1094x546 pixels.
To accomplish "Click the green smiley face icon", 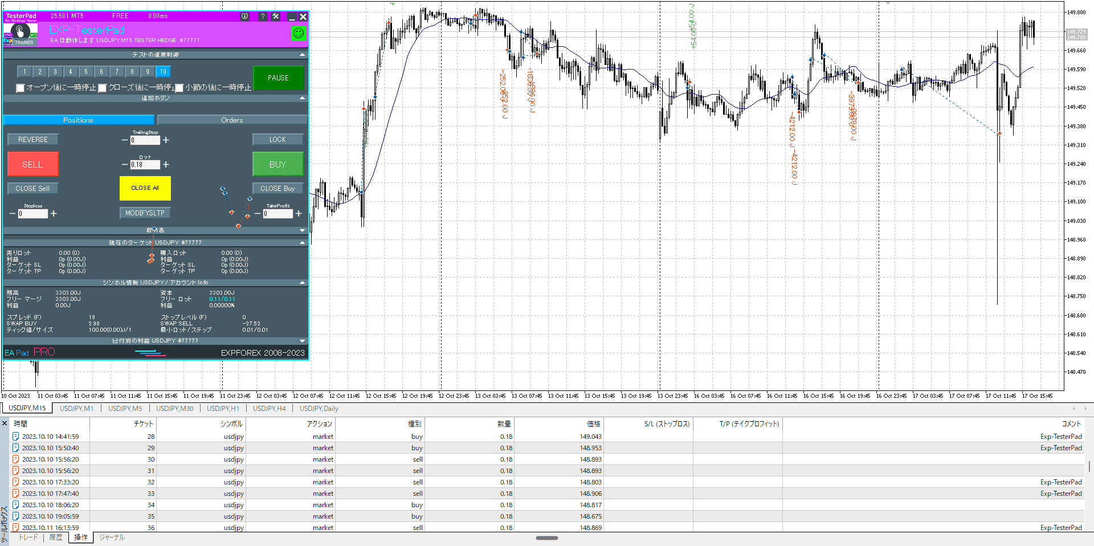I will coord(298,34).
